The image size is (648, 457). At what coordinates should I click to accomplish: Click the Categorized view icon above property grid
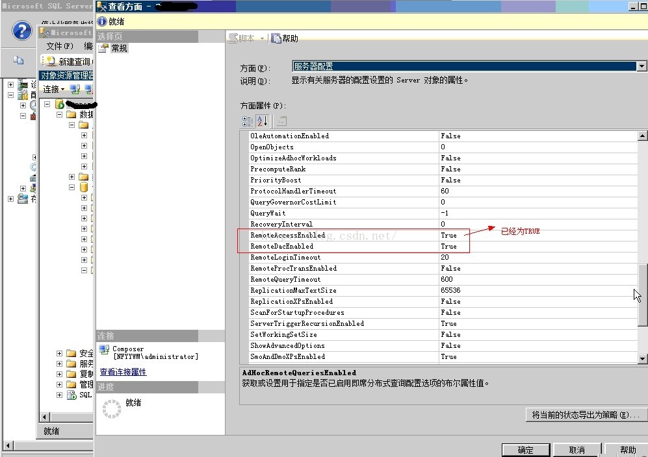248,121
